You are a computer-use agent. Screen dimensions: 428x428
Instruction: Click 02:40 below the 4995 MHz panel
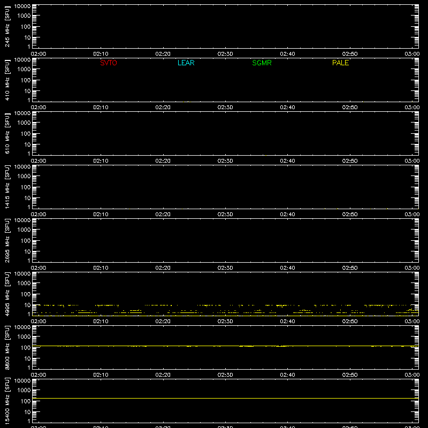pos(287,322)
